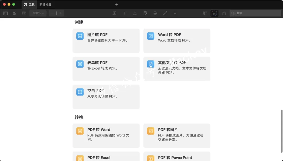Open the 100% zoom level dropdown
283x161 pixels.
[x=38, y=13]
